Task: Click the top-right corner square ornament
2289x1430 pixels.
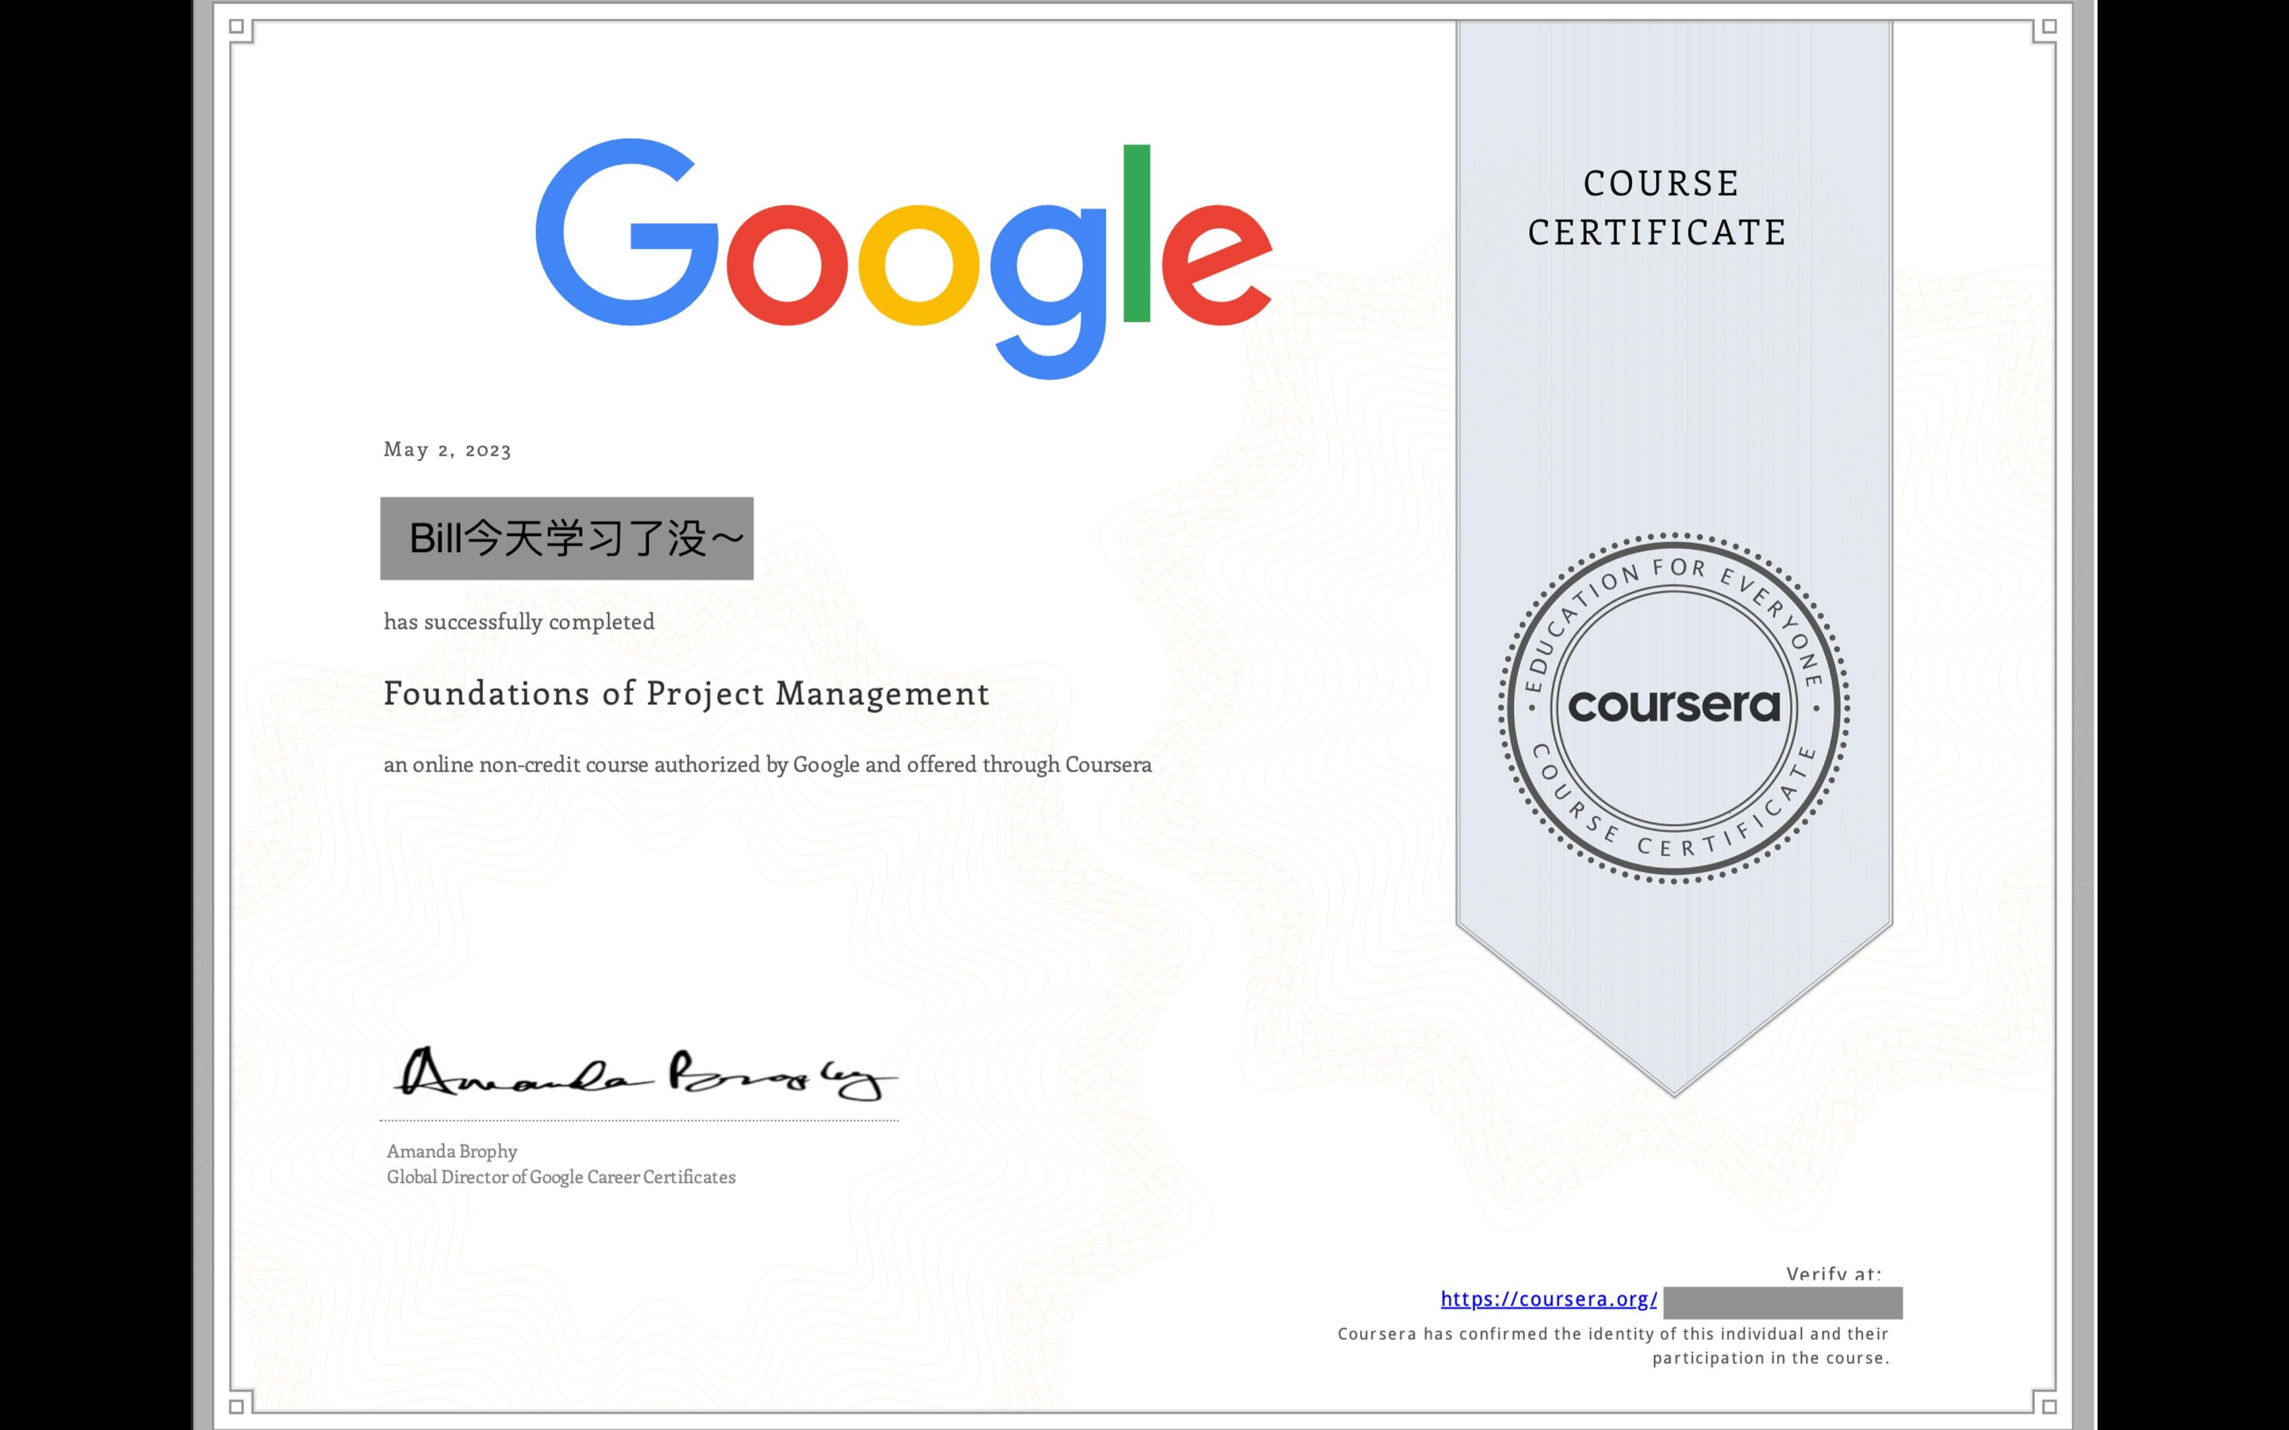Action: pos(2049,26)
